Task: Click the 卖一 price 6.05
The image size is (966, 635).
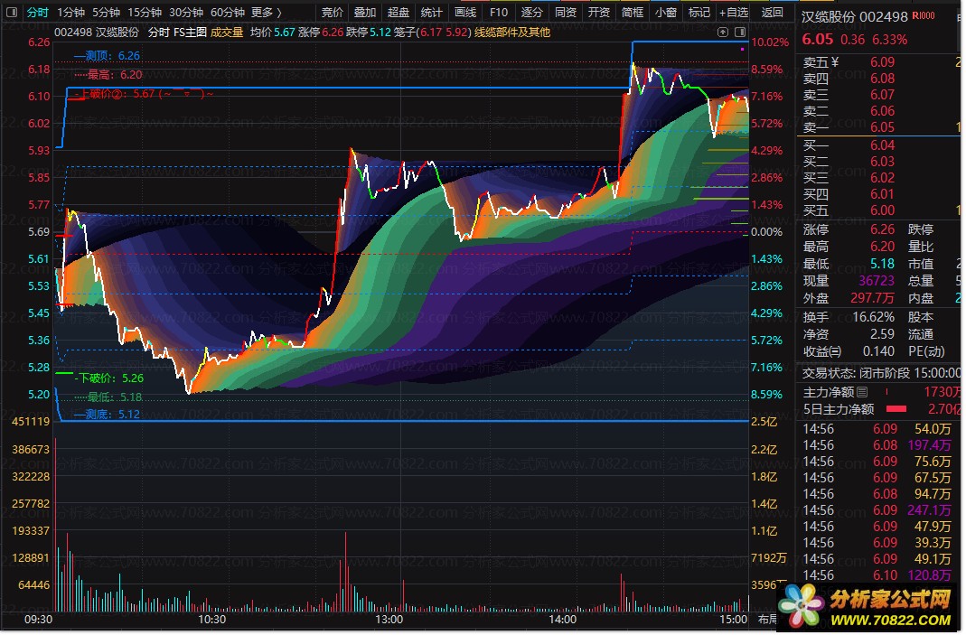Action: (x=882, y=127)
